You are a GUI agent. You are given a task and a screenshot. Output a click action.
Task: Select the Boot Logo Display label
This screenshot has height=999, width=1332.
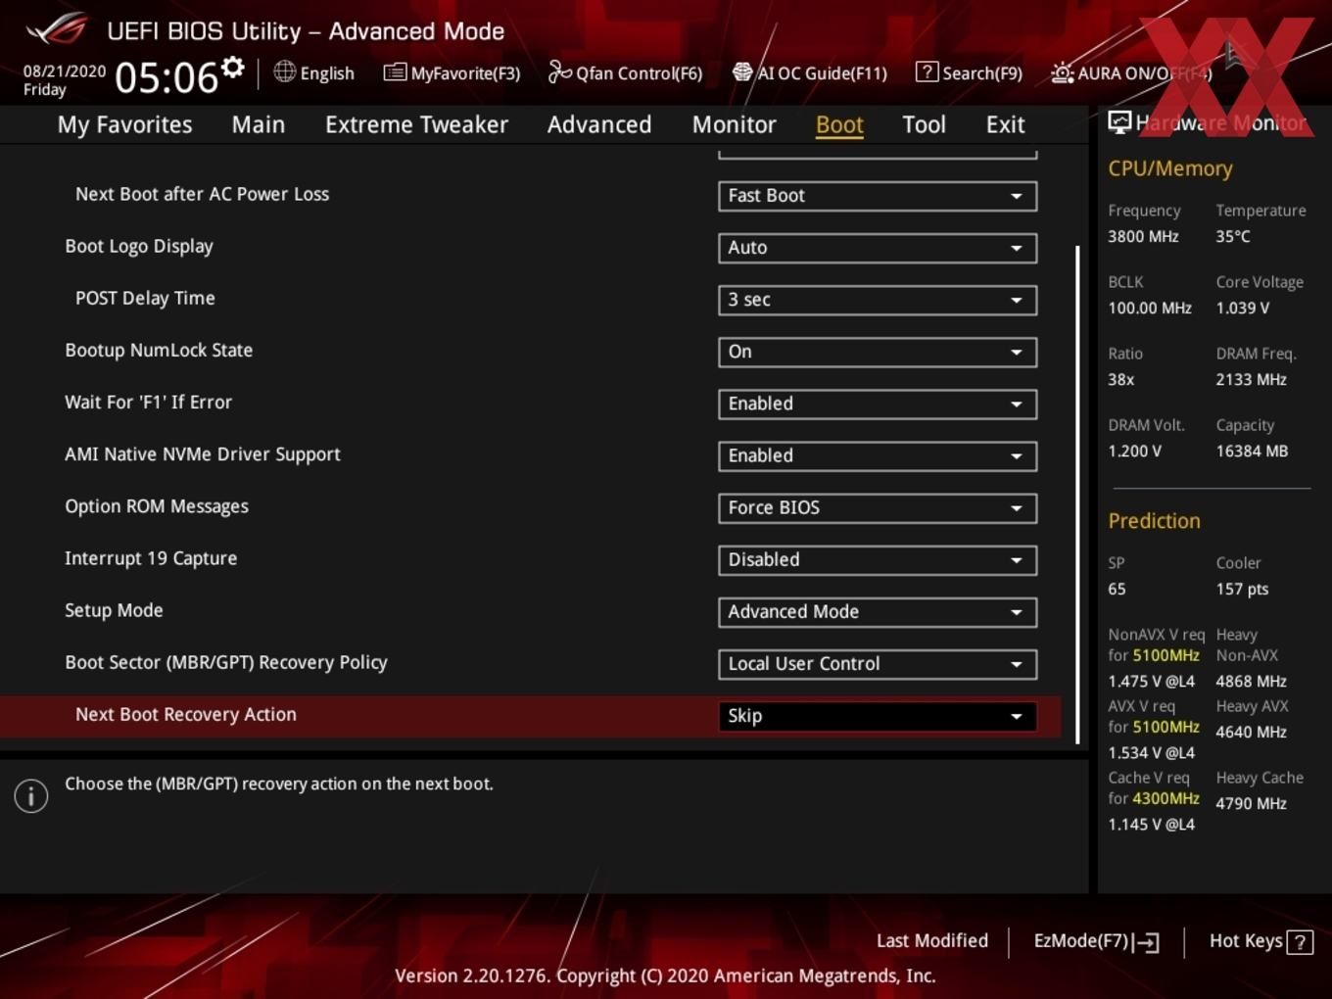pos(139,247)
